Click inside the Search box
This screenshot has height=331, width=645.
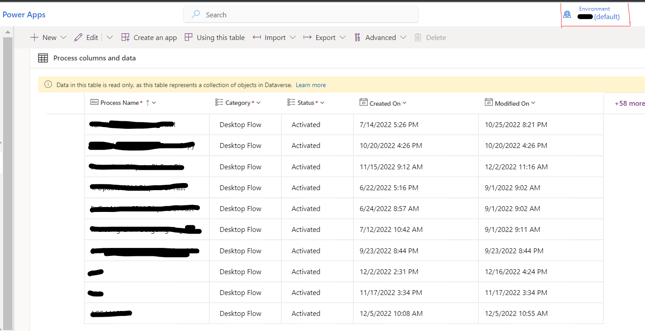pos(301,14)
